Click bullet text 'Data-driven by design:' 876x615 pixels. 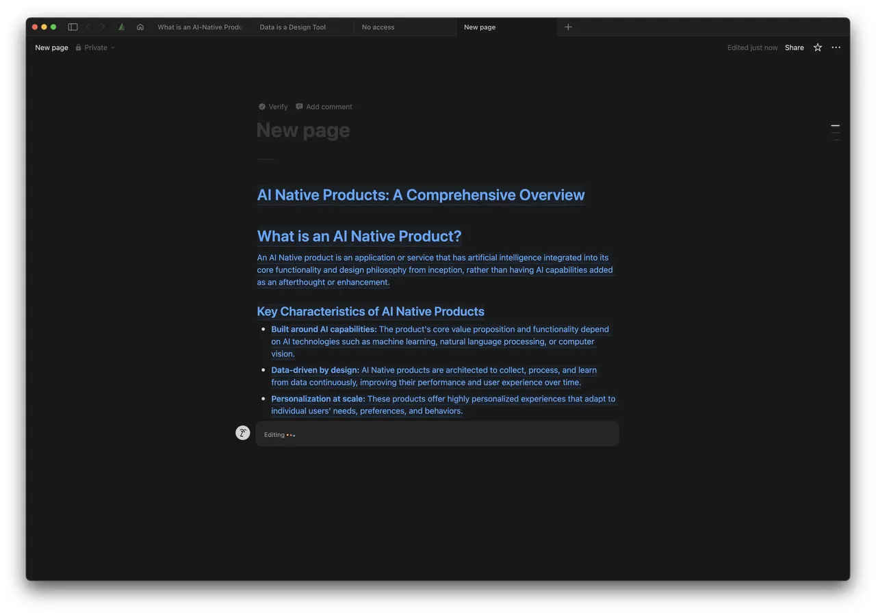coord(315,370)
